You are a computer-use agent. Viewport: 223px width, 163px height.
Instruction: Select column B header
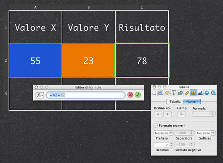pos(88,7)
